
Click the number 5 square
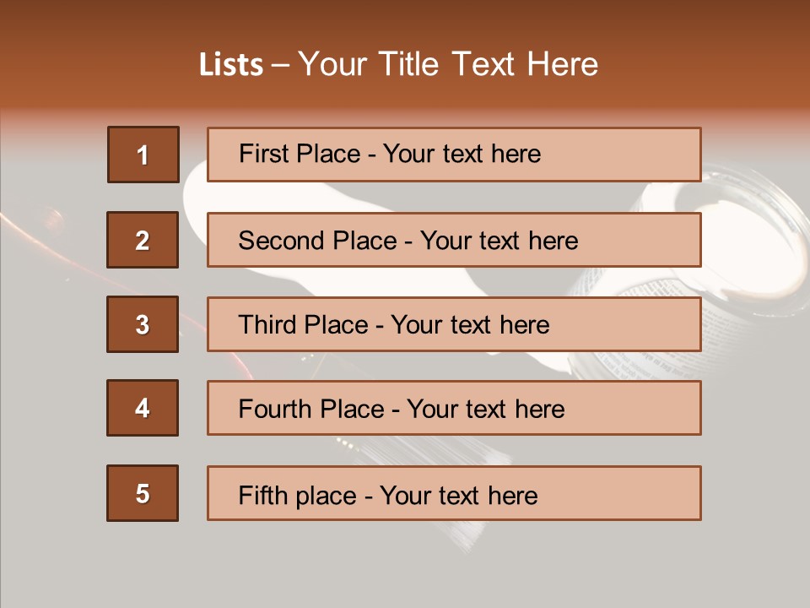coord(143,493)
